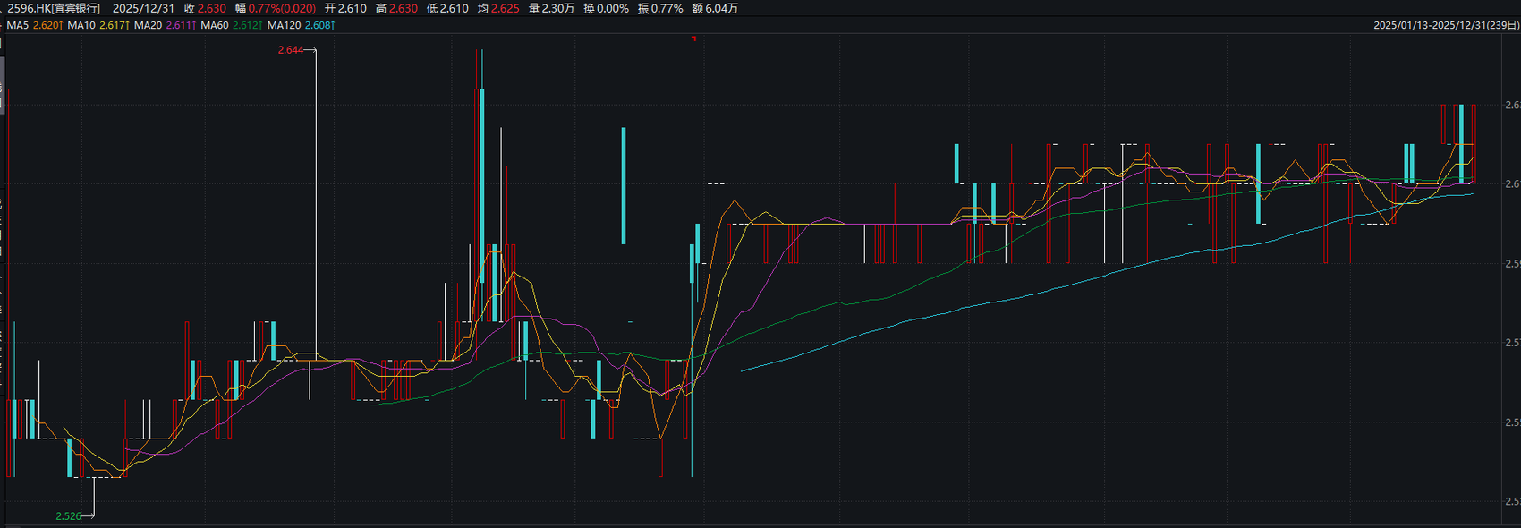1521x528 pixels.
Task: Click the 量 2.30万 volume value
Action: [x=551, y=8]
